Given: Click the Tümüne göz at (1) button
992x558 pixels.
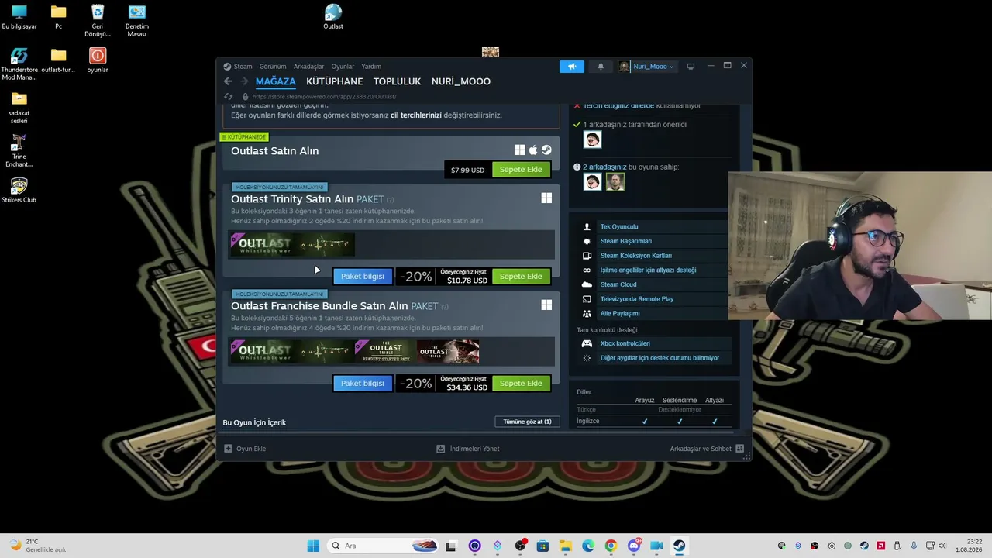Looking at the screenshot, I should click(527, 422).
